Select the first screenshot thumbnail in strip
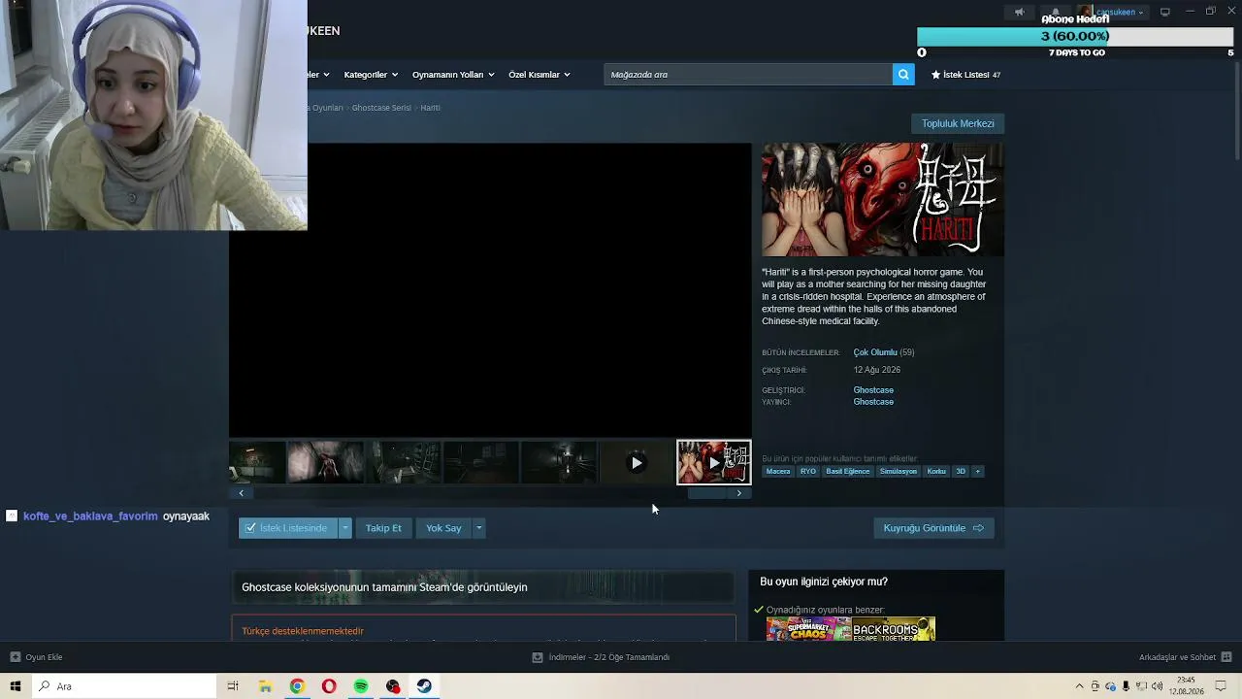This screenshot has width=1242, height=699. 257,462
